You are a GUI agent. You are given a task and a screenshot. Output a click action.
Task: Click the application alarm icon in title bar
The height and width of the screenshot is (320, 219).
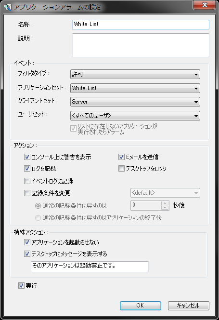(8, 7)
